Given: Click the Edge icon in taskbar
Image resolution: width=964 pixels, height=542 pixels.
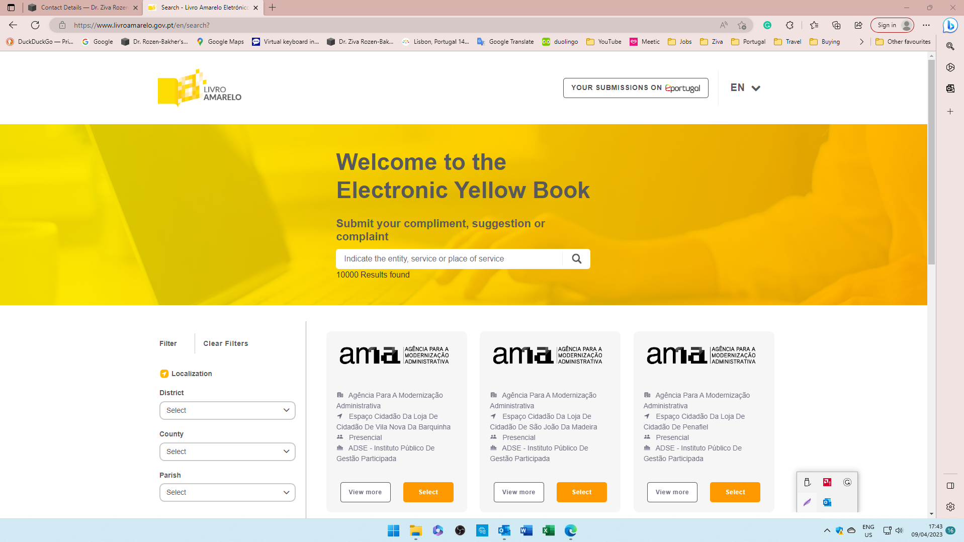Looking at the screenshot, I should (570, 530).
